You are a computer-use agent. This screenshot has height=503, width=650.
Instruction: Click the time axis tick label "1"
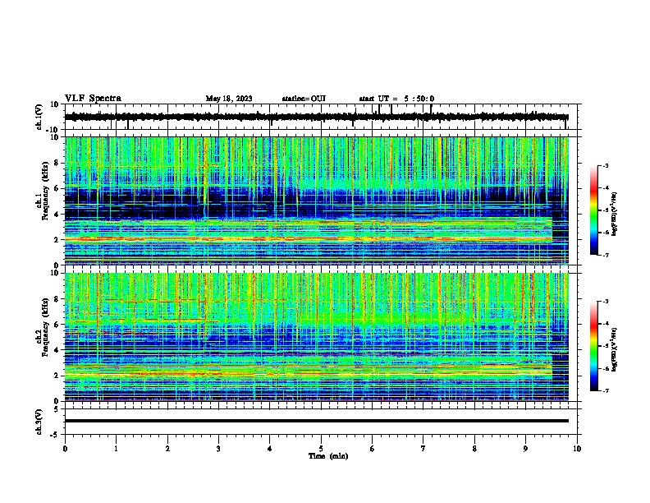pos(116,449)
